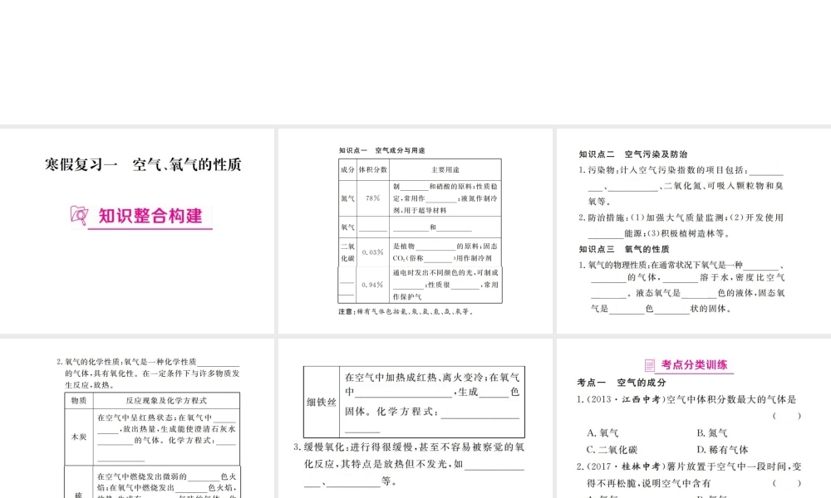Click the 体积分数 header cell
Viewport: 831px width, 498px height.
click(372, 170)
